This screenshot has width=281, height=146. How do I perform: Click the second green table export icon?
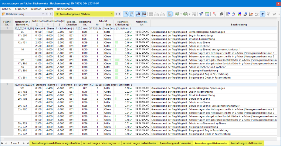[x=186, y=14]
